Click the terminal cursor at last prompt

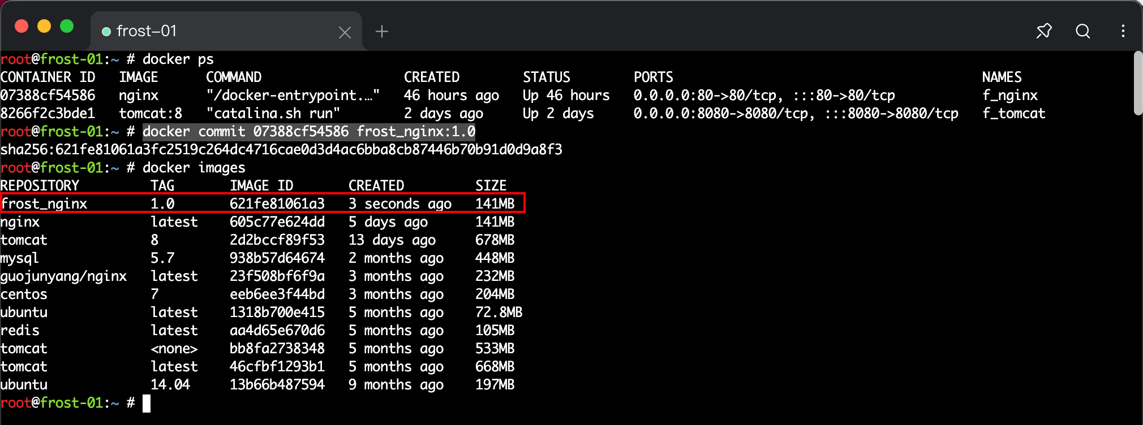tap(147, 403)
